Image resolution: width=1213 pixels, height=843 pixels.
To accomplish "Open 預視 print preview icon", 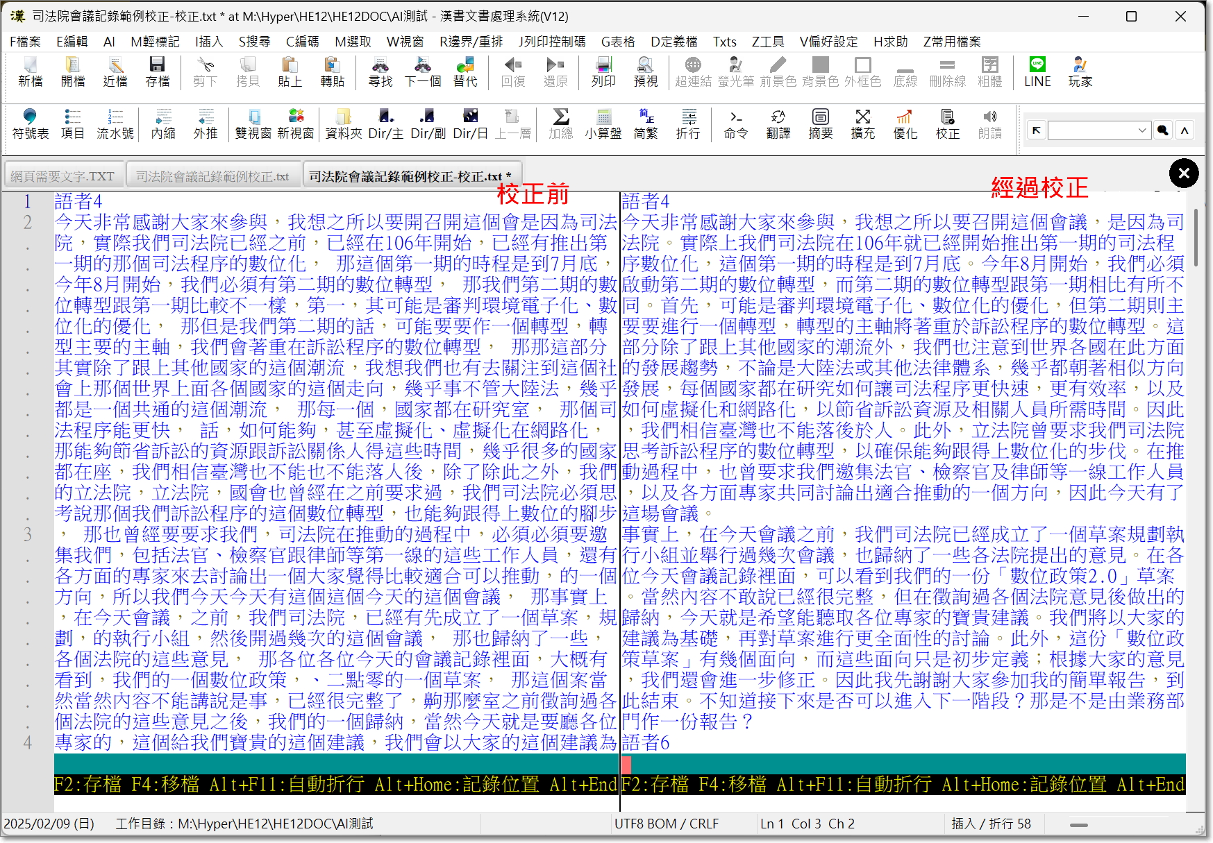I will (x=646, y=72).
